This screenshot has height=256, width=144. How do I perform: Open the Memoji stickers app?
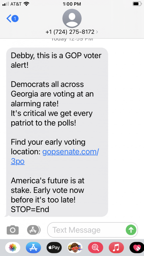coord(75,247)
